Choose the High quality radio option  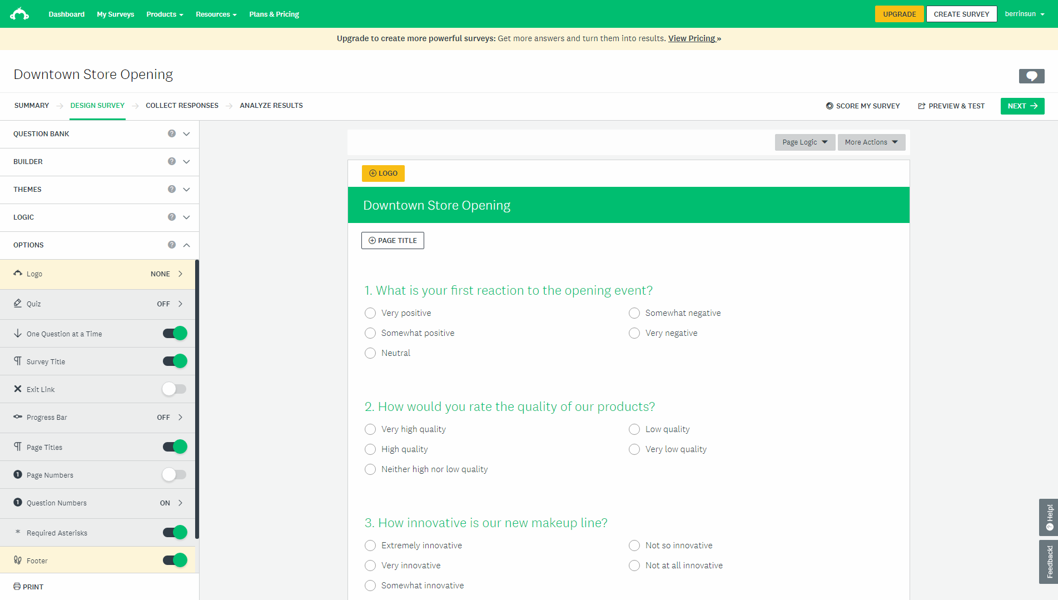pos(370,449)
